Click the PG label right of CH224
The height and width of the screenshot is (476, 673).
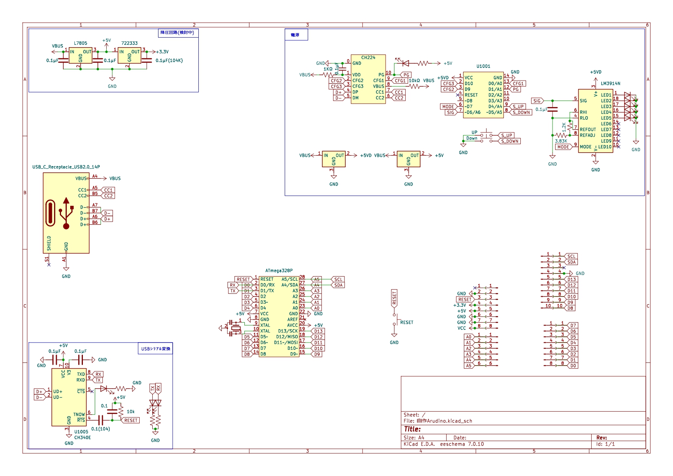[x=406, y=75]
